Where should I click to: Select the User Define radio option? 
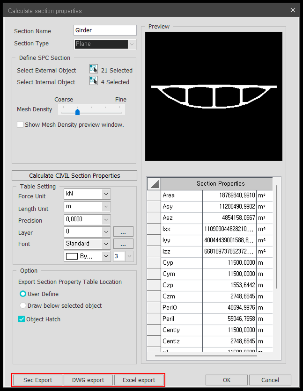[22, 294]
